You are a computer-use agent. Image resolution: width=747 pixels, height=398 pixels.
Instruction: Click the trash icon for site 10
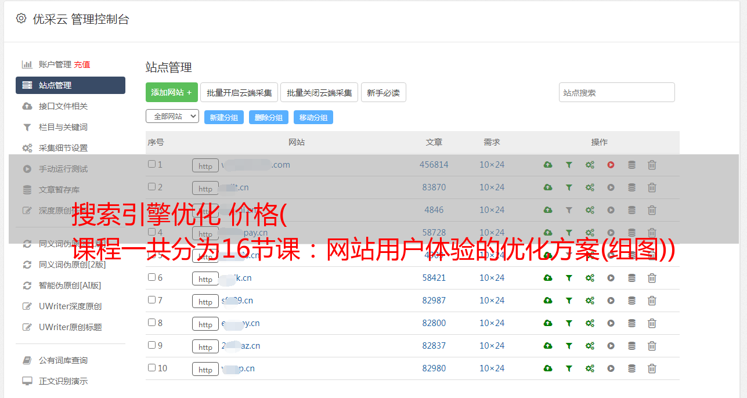coord(652,368)
